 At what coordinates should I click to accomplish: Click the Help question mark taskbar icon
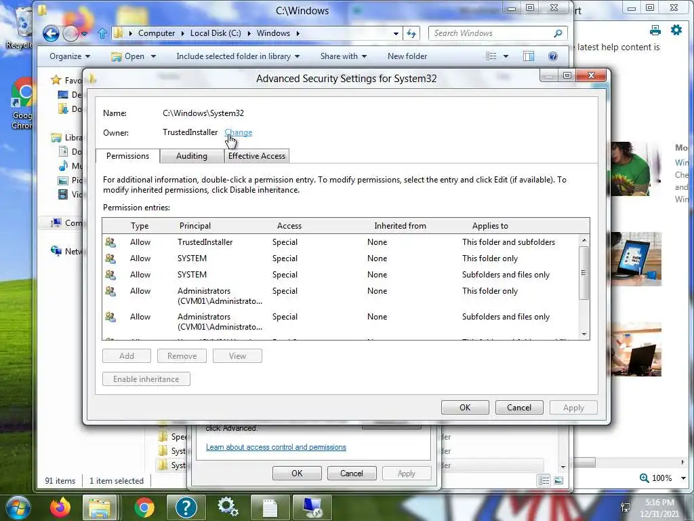coord(186,507)
